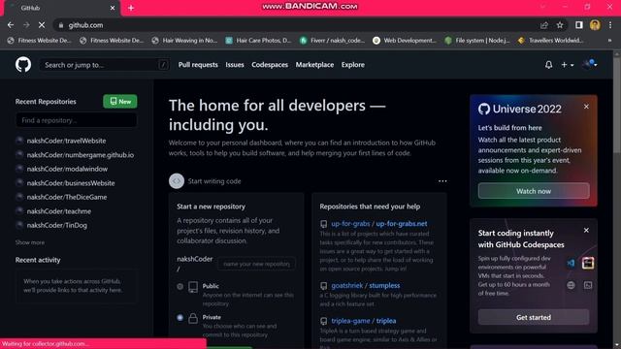Open the Hair Weaving bookmark
621x349 pixels.
[184, 41]
